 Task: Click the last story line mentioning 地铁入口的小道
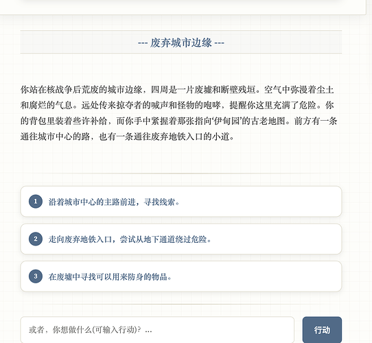127,137
